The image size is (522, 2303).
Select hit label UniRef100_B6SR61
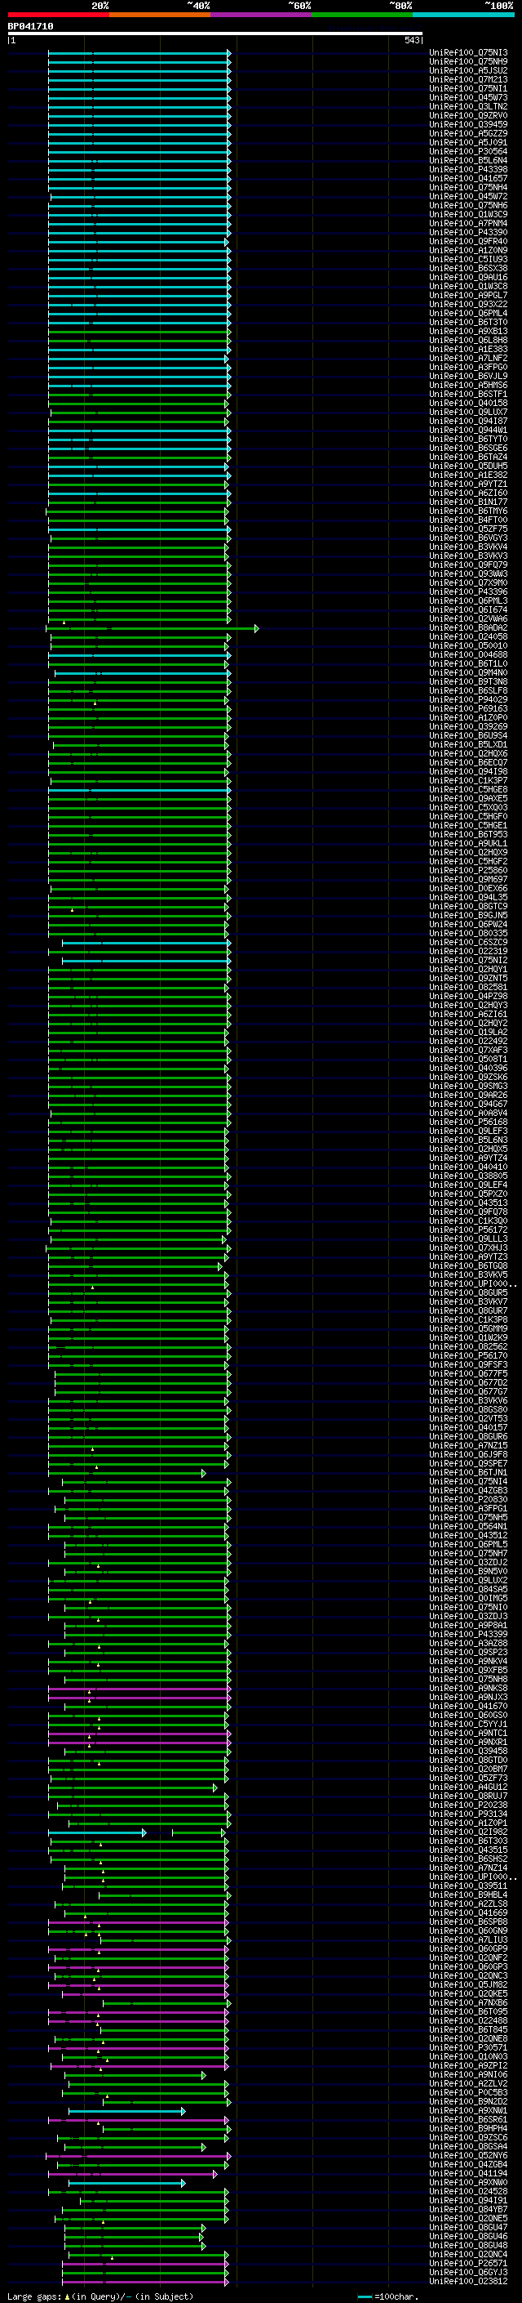tap(467, 2119)
